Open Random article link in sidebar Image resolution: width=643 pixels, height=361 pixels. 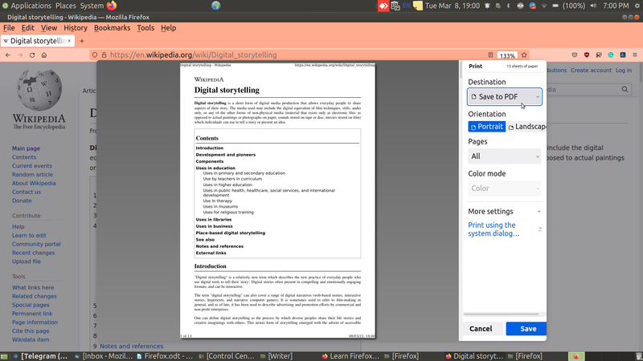[32, 174]
